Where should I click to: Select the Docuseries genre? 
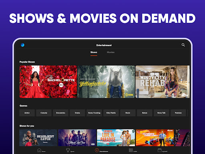(60, 113)
